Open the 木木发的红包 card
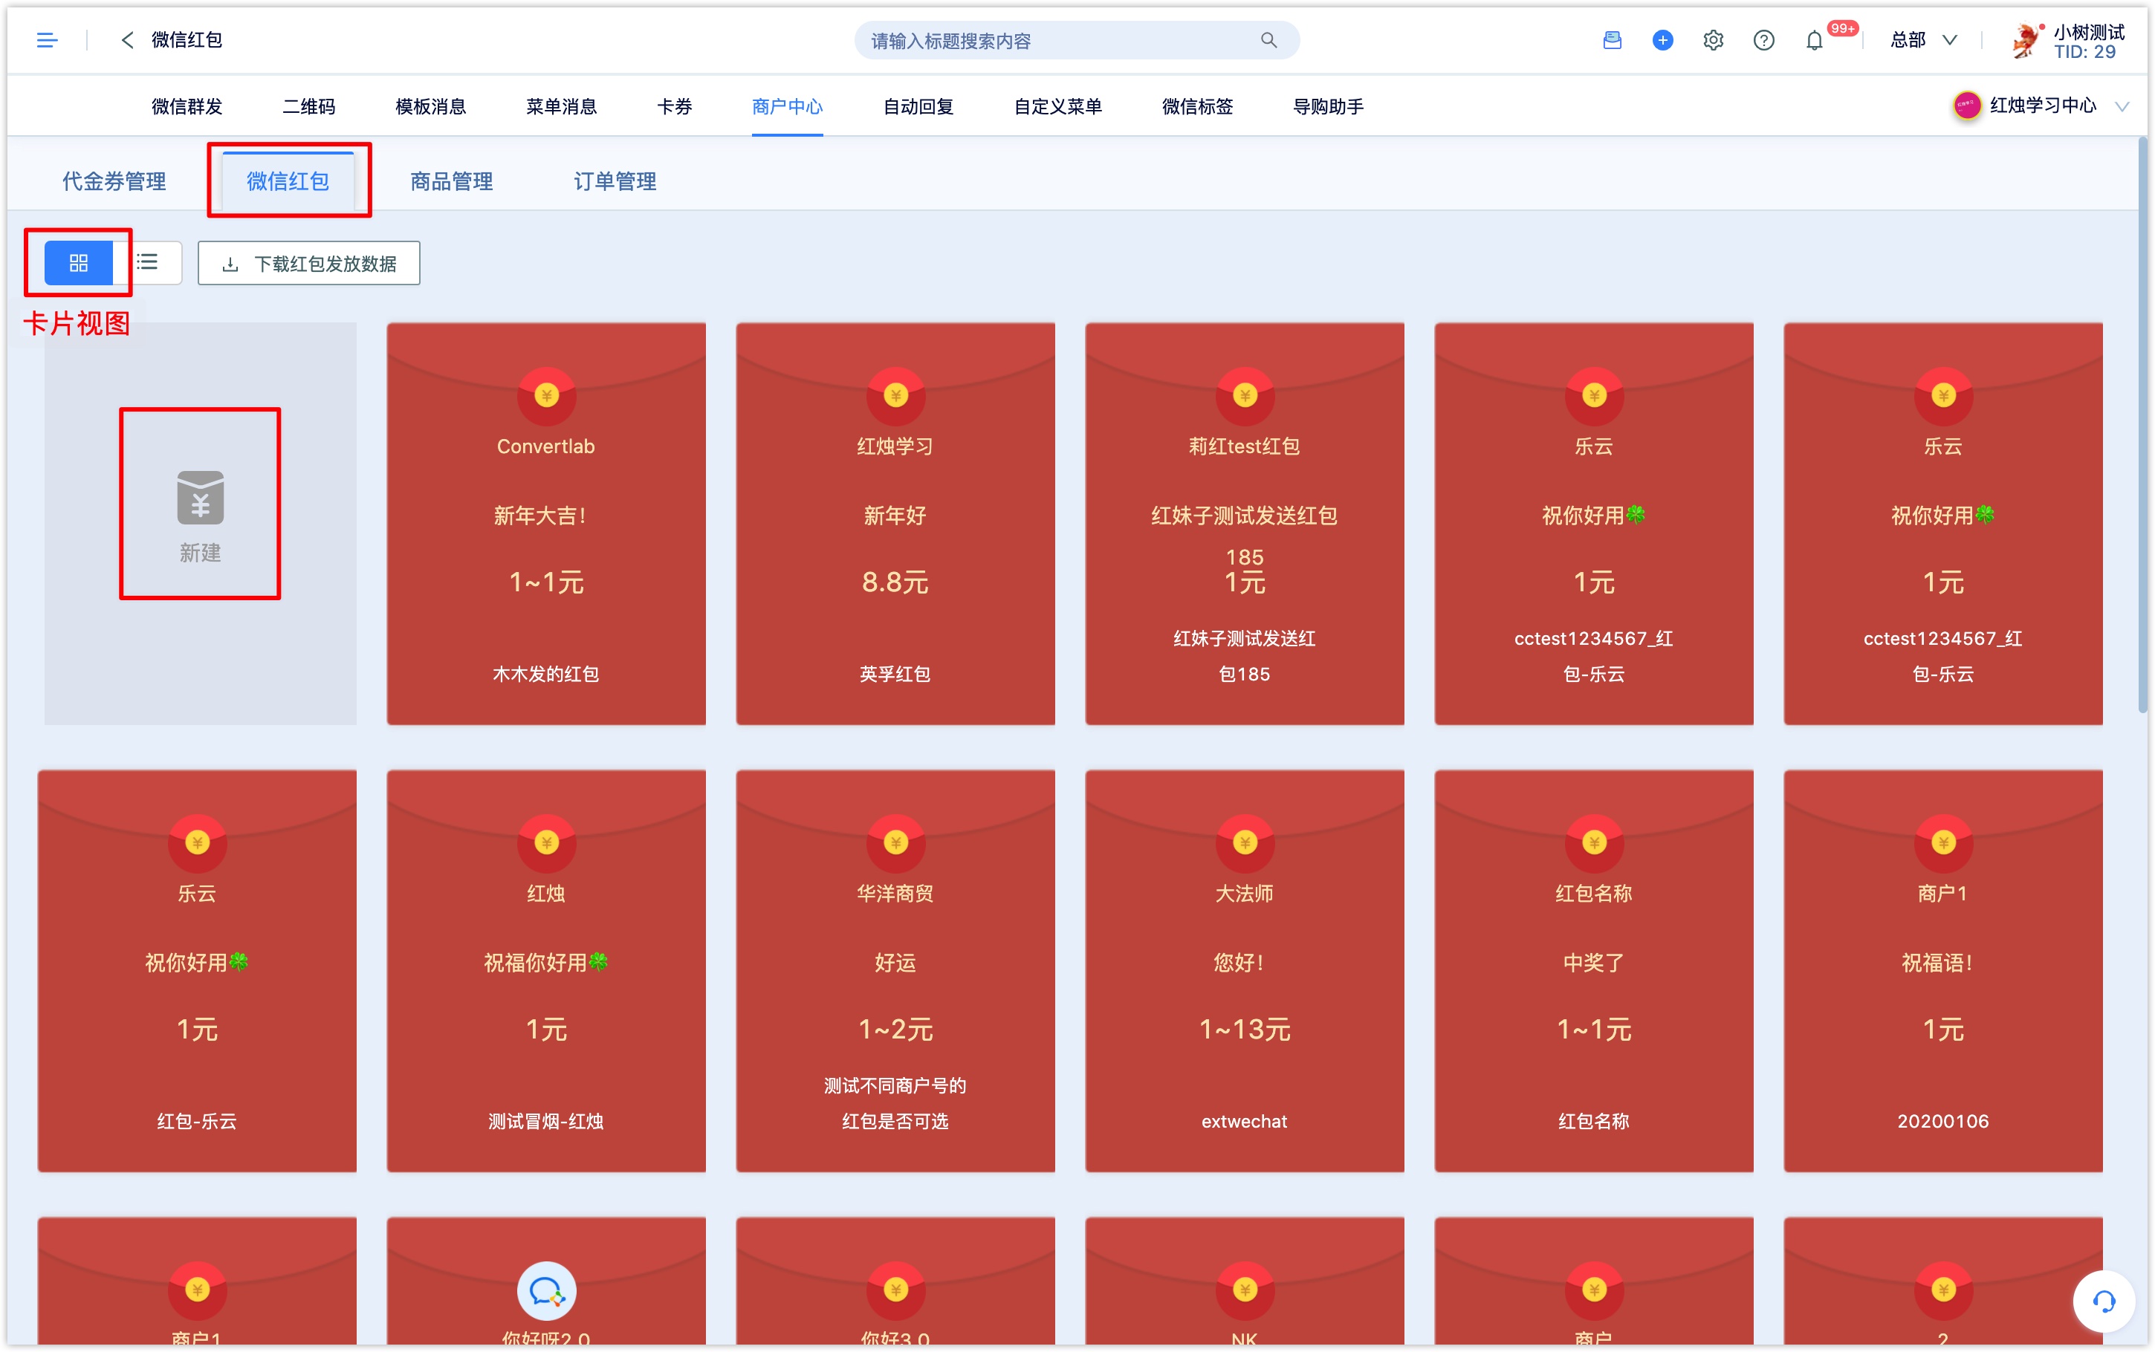 546,523
